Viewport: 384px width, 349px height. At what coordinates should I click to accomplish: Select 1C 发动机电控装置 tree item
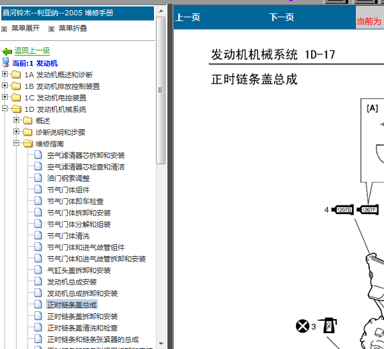(56, 98)
